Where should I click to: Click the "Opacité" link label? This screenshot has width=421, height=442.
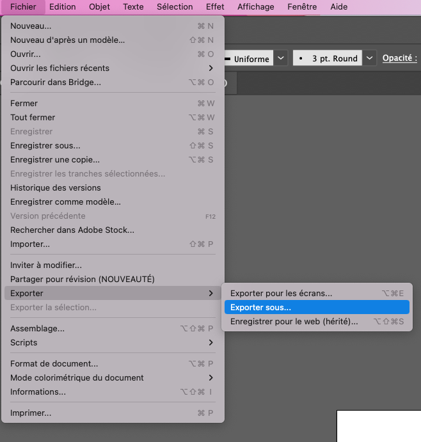[x=399, y=58]
